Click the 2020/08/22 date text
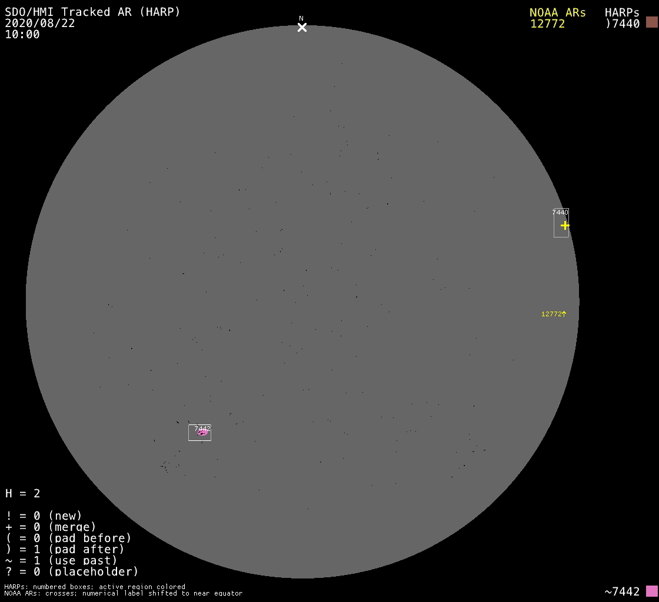The height and width of the screenshot is (602, 659). click(x=40, y=23)
